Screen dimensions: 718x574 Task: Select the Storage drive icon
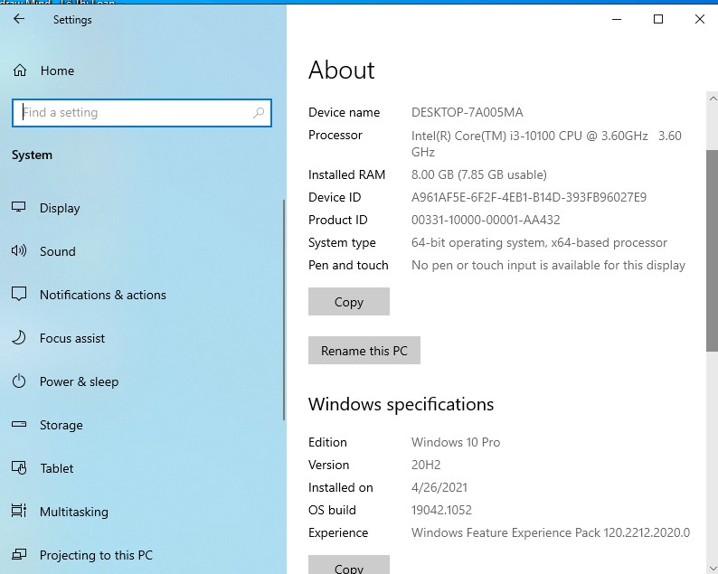(19, 425)
